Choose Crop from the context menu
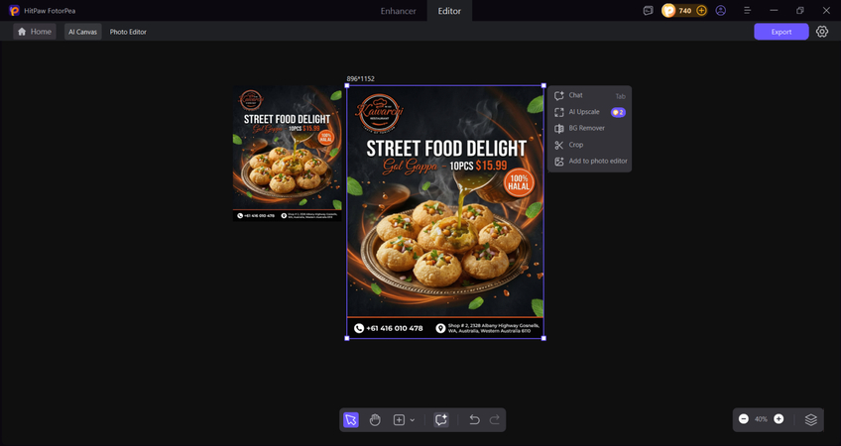The width and height of the screenshot is (841, 446). [589, 145]
